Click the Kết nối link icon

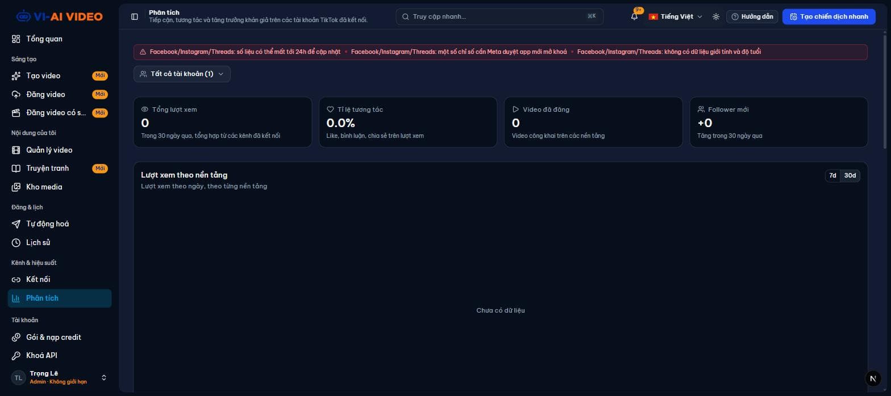tap(16, 279)
